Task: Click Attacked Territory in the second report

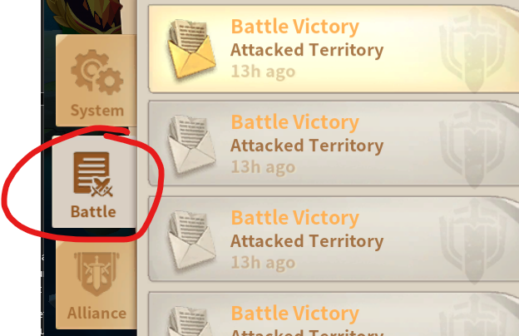Action: click(307, 146)
